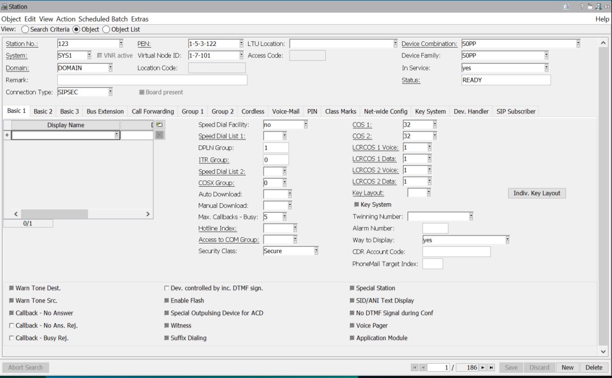Click right arrow of Display Name table scrollbar
This screenshot has height=378, width=612.
(148, 214)
